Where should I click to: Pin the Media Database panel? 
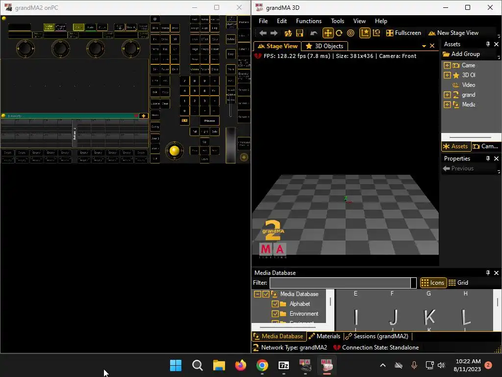488,273
